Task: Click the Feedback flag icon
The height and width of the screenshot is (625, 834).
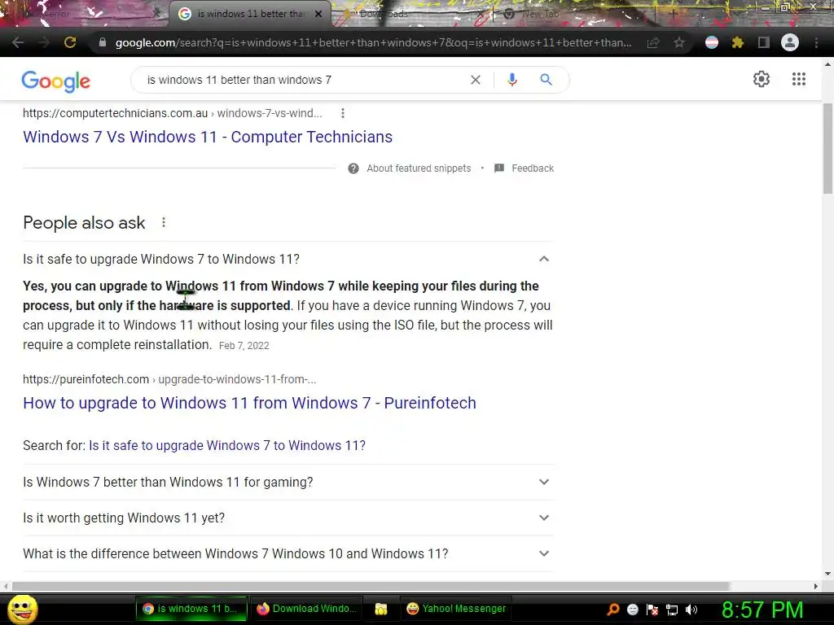Action: (x=499, y=168)
